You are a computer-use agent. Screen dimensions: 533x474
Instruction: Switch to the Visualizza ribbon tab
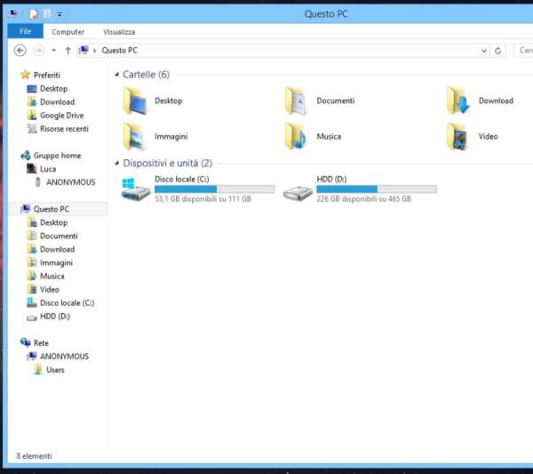pyautogui.click(x=118, y=32)
